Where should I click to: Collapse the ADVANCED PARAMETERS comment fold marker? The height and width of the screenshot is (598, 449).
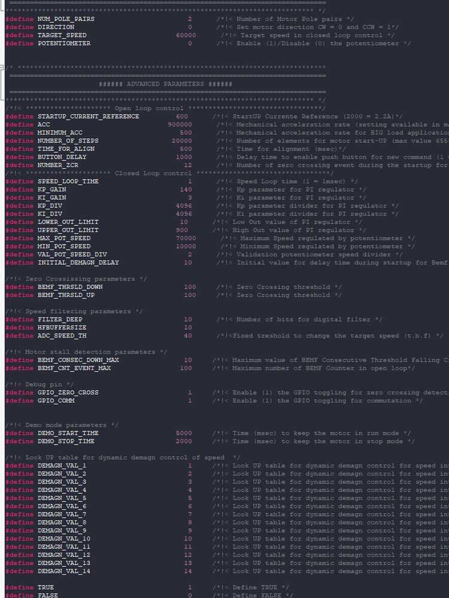[x=2, y=68]
